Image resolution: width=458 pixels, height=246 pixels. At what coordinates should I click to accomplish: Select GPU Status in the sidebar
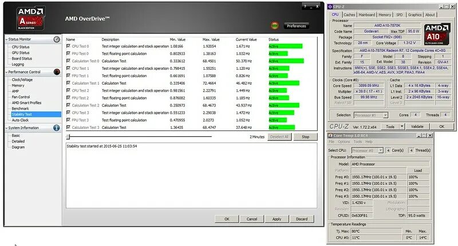pyautogui.click(x=21, y=53)
